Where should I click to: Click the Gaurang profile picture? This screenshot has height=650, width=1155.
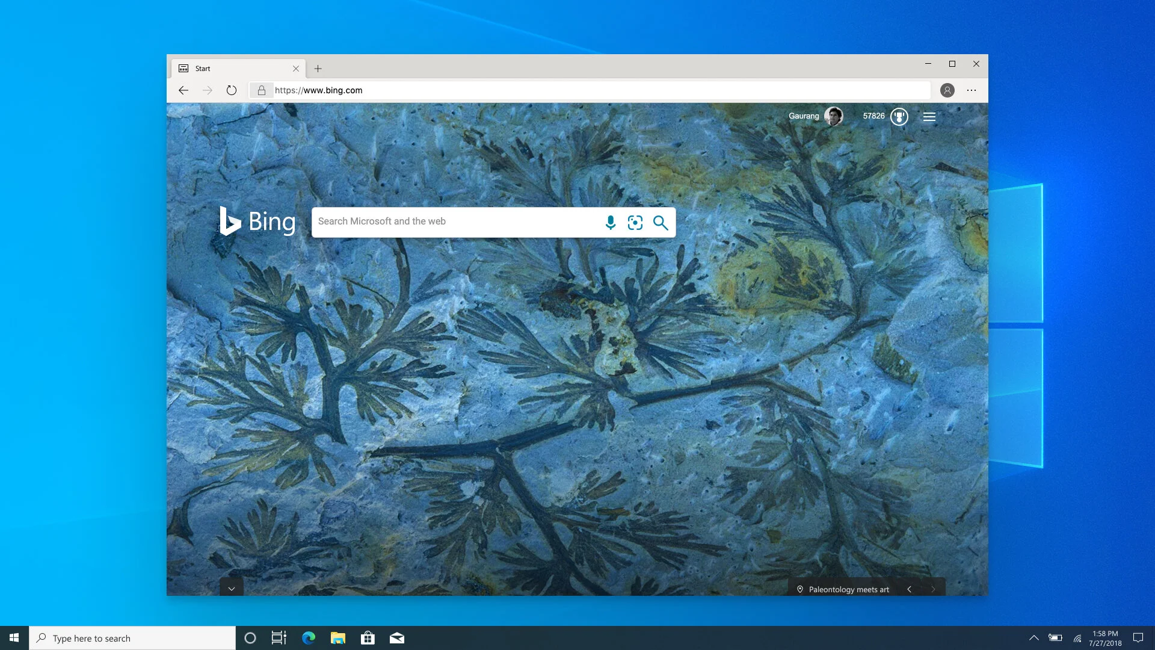pos(834,116)
